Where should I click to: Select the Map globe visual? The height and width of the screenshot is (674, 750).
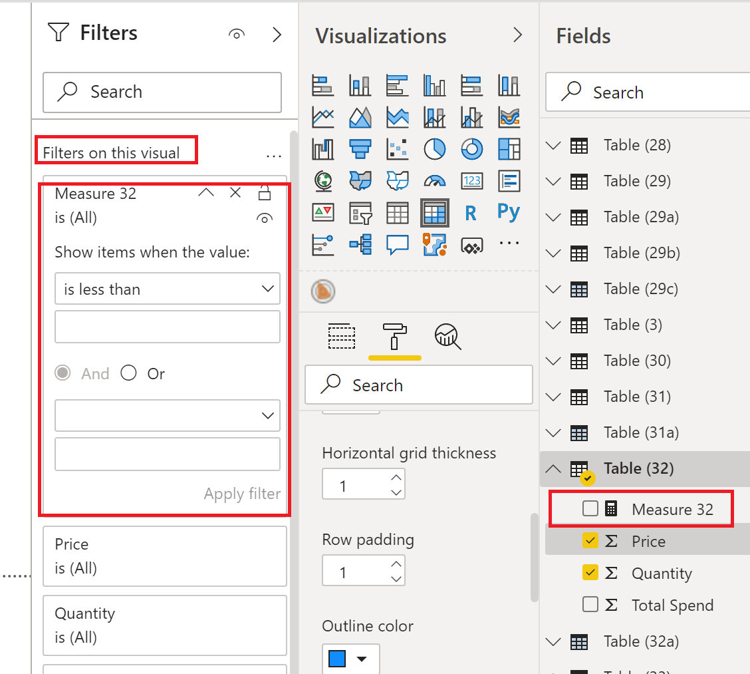323,181
